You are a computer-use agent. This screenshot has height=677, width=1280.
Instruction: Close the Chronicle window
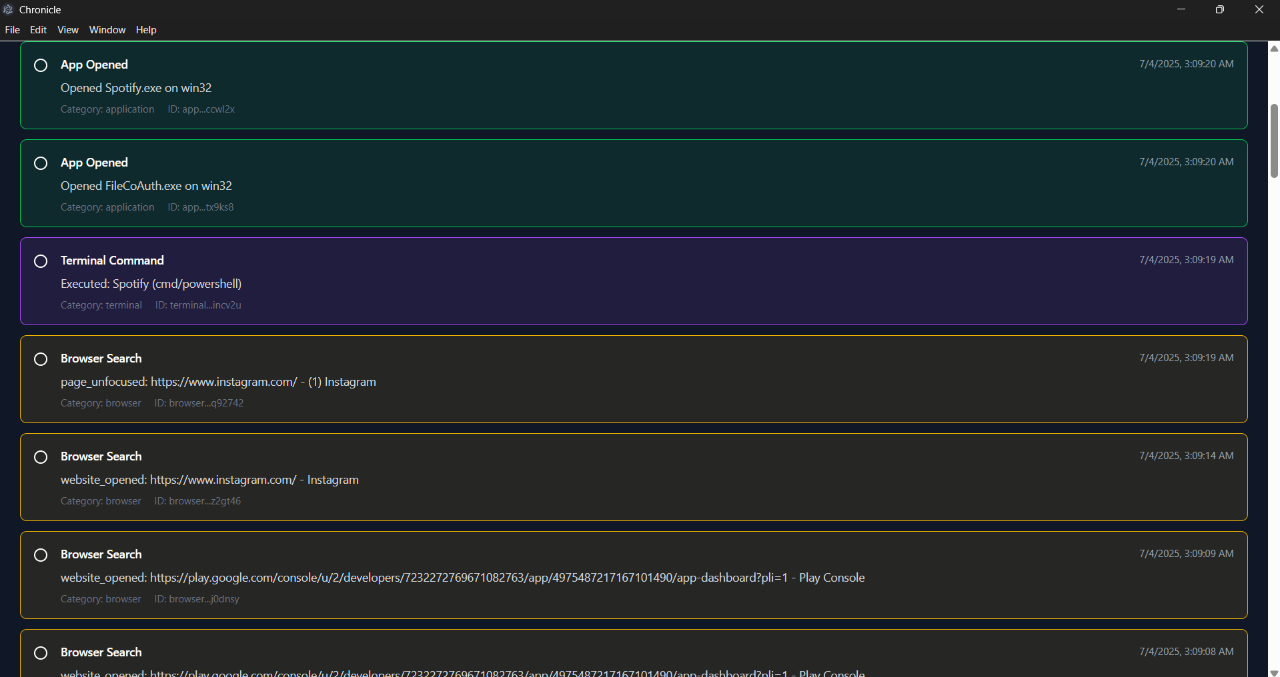(1259, 9)
